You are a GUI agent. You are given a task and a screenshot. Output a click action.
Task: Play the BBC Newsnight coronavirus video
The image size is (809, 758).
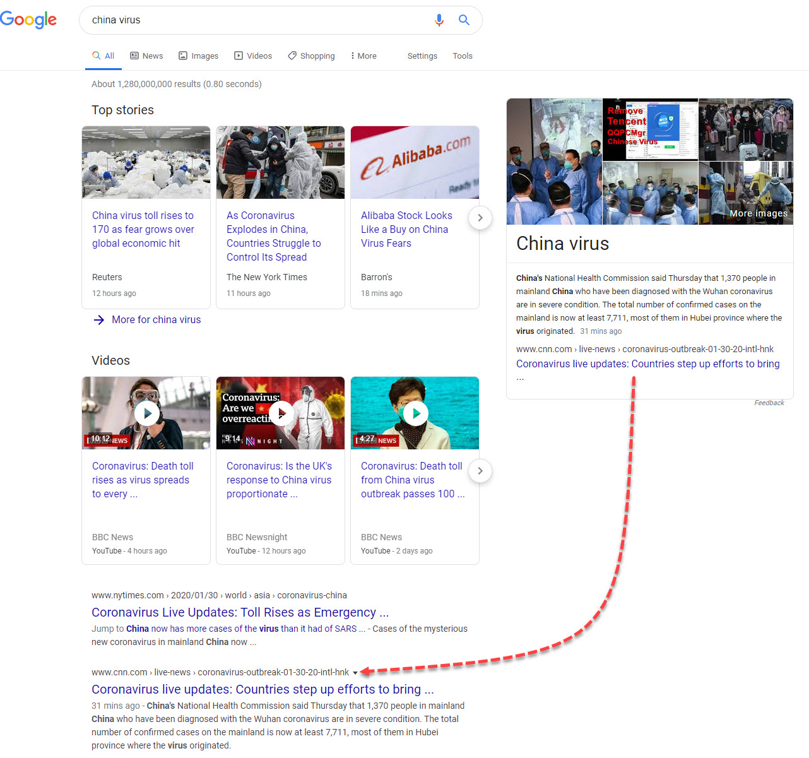[281, 413]
